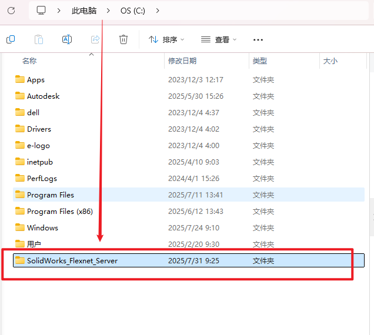Viewport: 374px width, 335px height.
Task: Expand chevron after the monitor icon
Action: pyautogui.click(x=59, y=11)
